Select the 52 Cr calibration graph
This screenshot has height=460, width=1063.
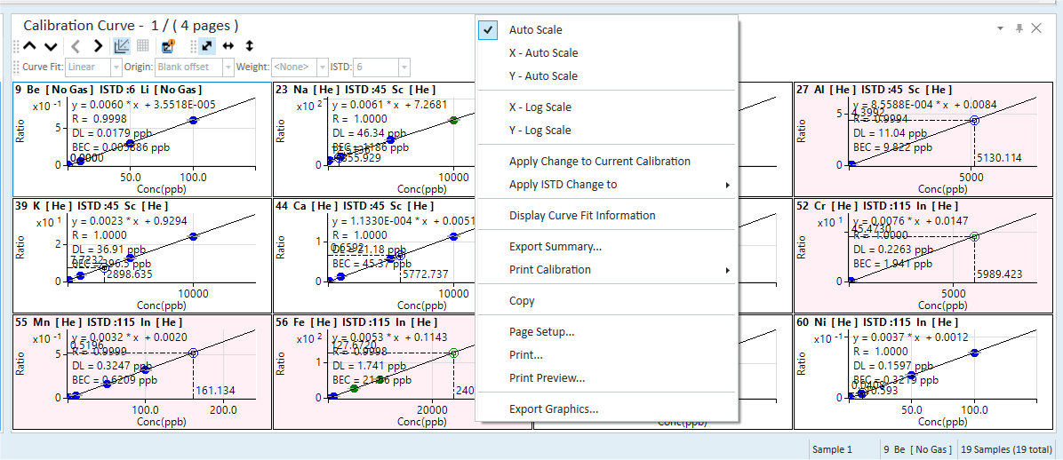tap(923, 256)
